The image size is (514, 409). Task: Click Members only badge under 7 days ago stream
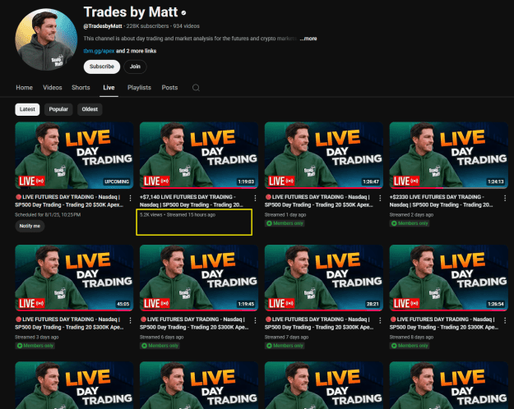point(285,346)
